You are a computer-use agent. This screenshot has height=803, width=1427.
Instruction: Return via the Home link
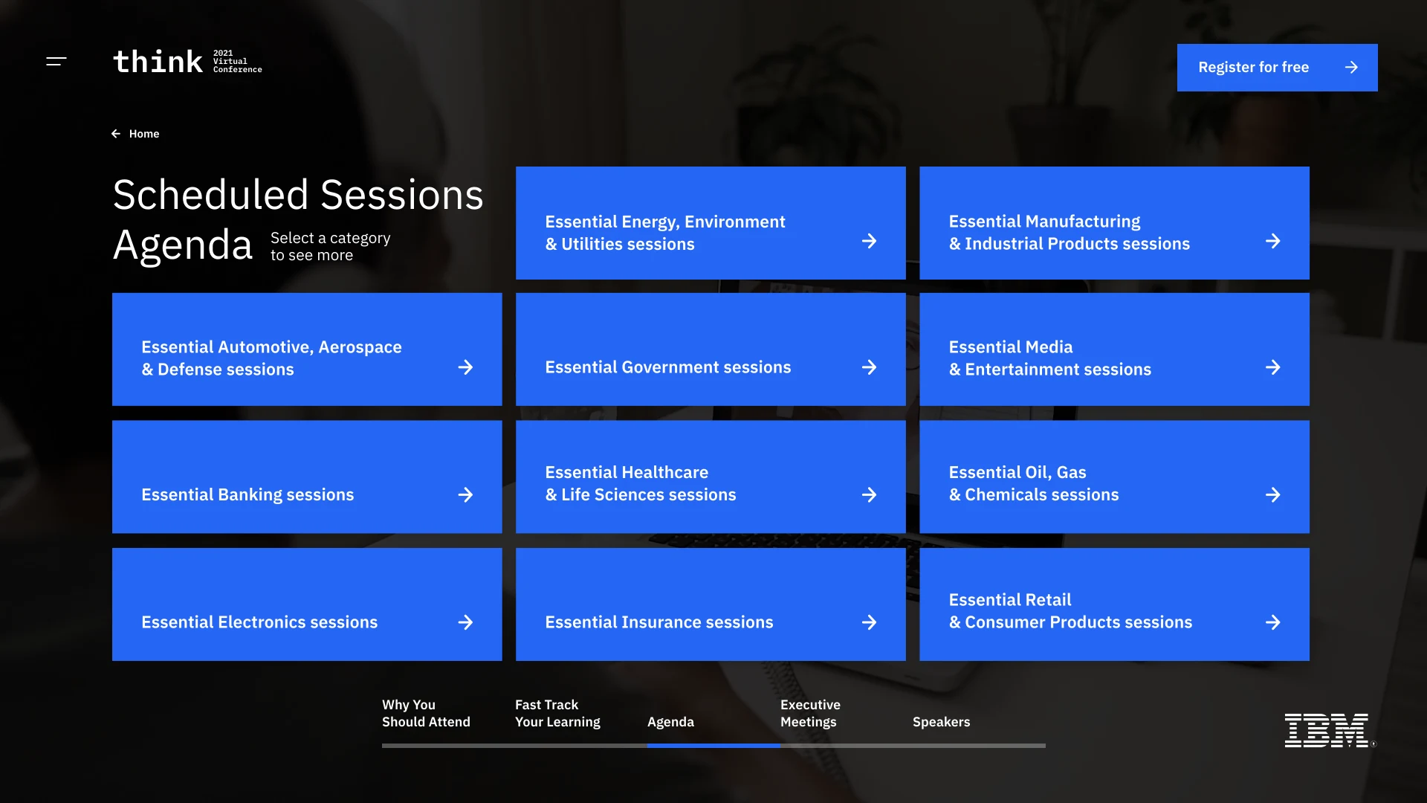tap(144, 134)
